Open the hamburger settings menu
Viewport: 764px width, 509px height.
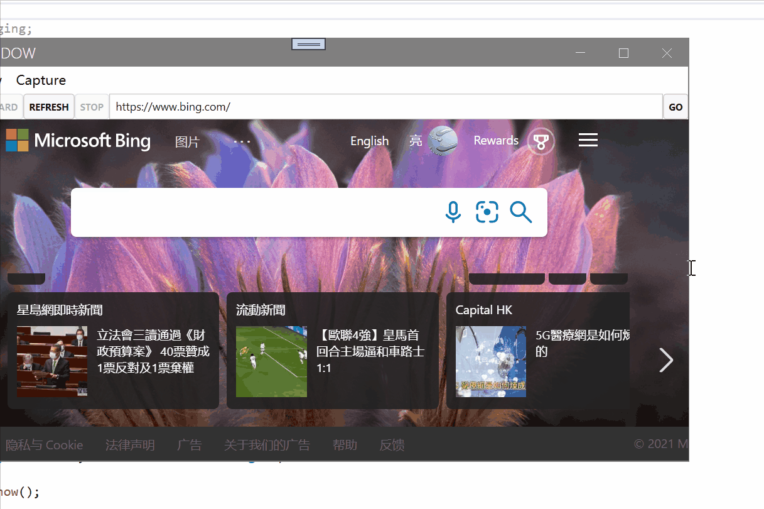[x=588, y=140]
